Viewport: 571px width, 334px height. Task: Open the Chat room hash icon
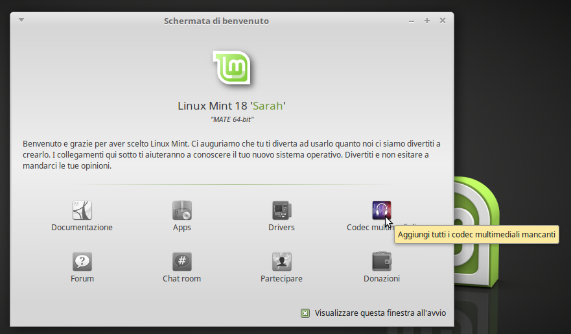[x=181, y=261]
